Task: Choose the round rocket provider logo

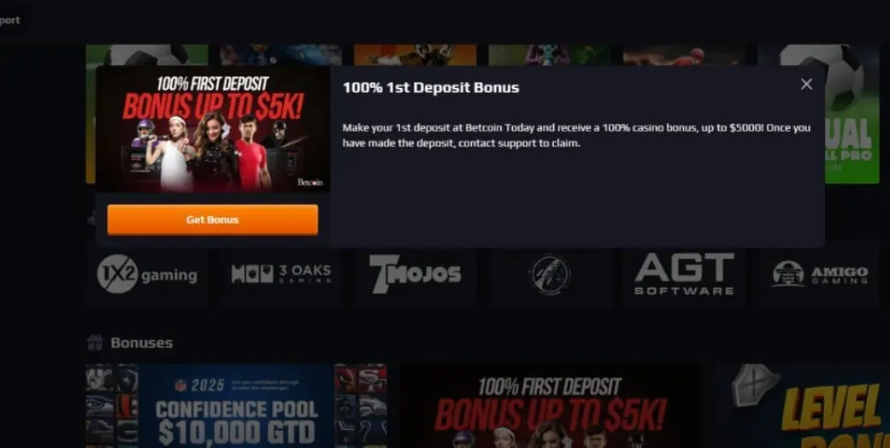Action: pos(550,274)
